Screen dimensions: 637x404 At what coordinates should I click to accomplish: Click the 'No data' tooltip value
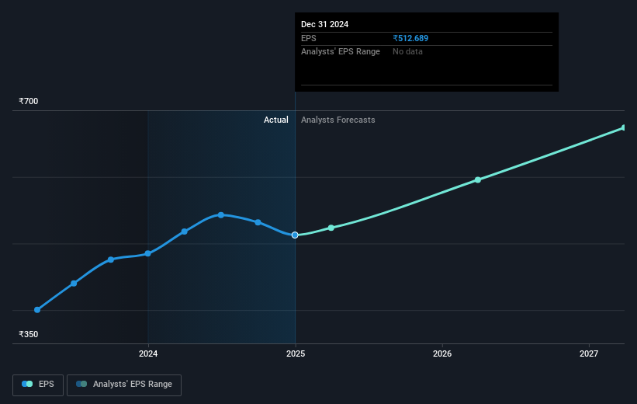click(x=407, y=52)
